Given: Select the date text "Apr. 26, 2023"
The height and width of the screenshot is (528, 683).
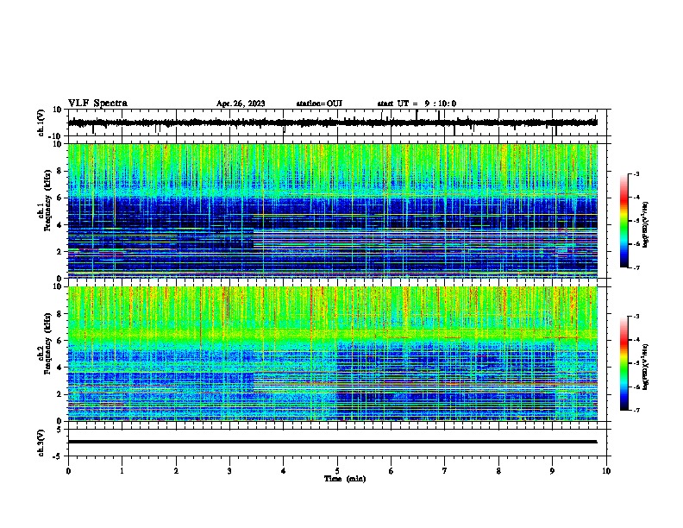Looking at the screenshot, I should [241, 104].
